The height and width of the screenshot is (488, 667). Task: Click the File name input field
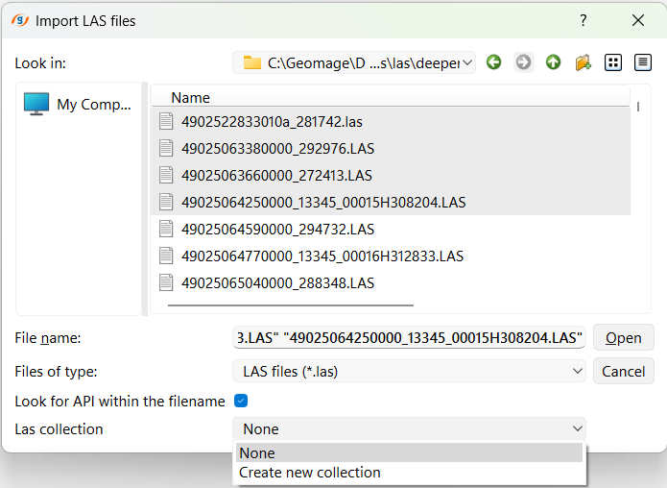[x=409, y=338]
